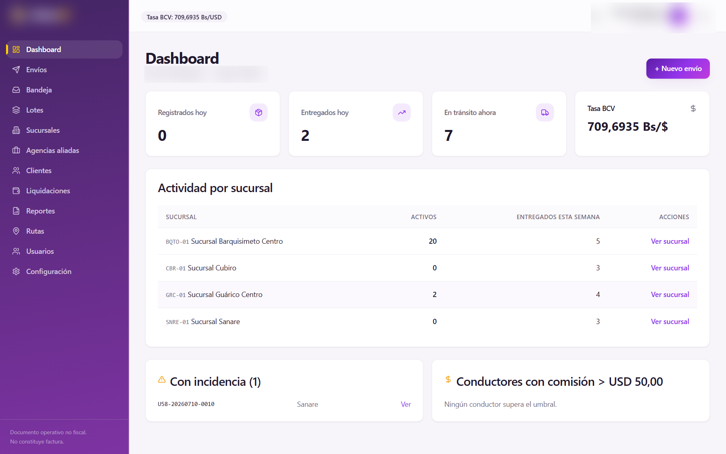
Task: Click the Configuración gear icon
Action: click(16, 271)
